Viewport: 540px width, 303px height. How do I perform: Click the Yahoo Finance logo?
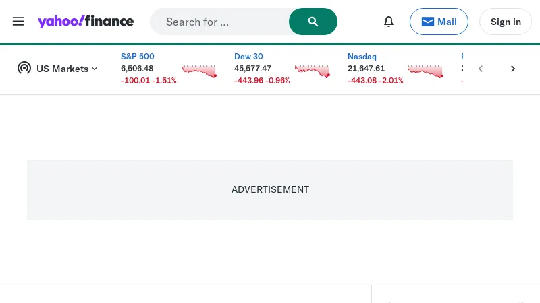point(86,22)
